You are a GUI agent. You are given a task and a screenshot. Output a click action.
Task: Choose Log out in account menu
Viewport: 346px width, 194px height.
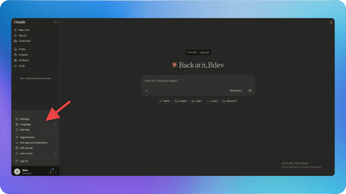pos(35,161)
